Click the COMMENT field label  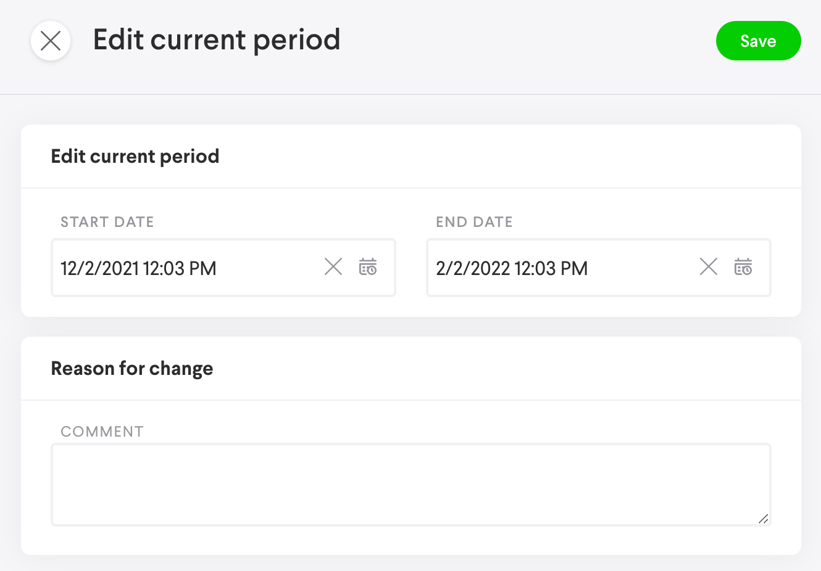click(x=102, y=432)
